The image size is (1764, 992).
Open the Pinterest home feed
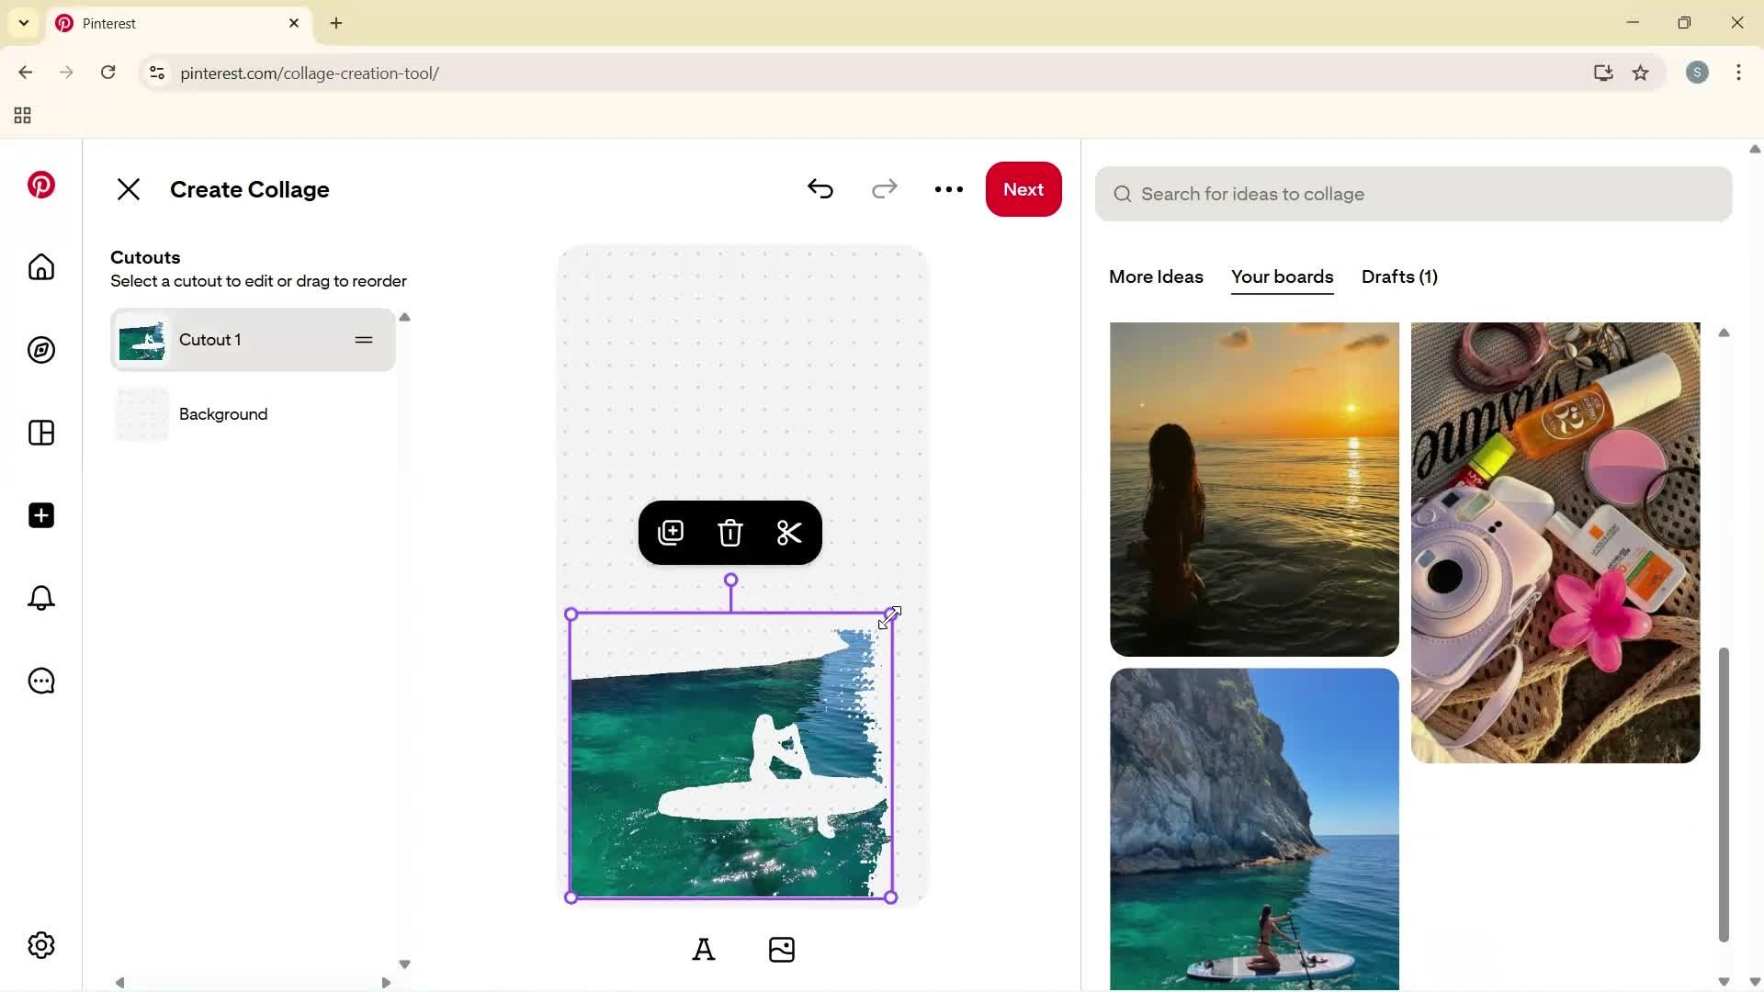tap(40, 267)
